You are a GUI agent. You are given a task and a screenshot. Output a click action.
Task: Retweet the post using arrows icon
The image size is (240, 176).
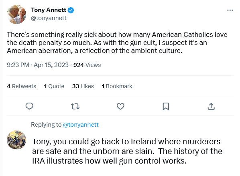(x=75, y=106)
